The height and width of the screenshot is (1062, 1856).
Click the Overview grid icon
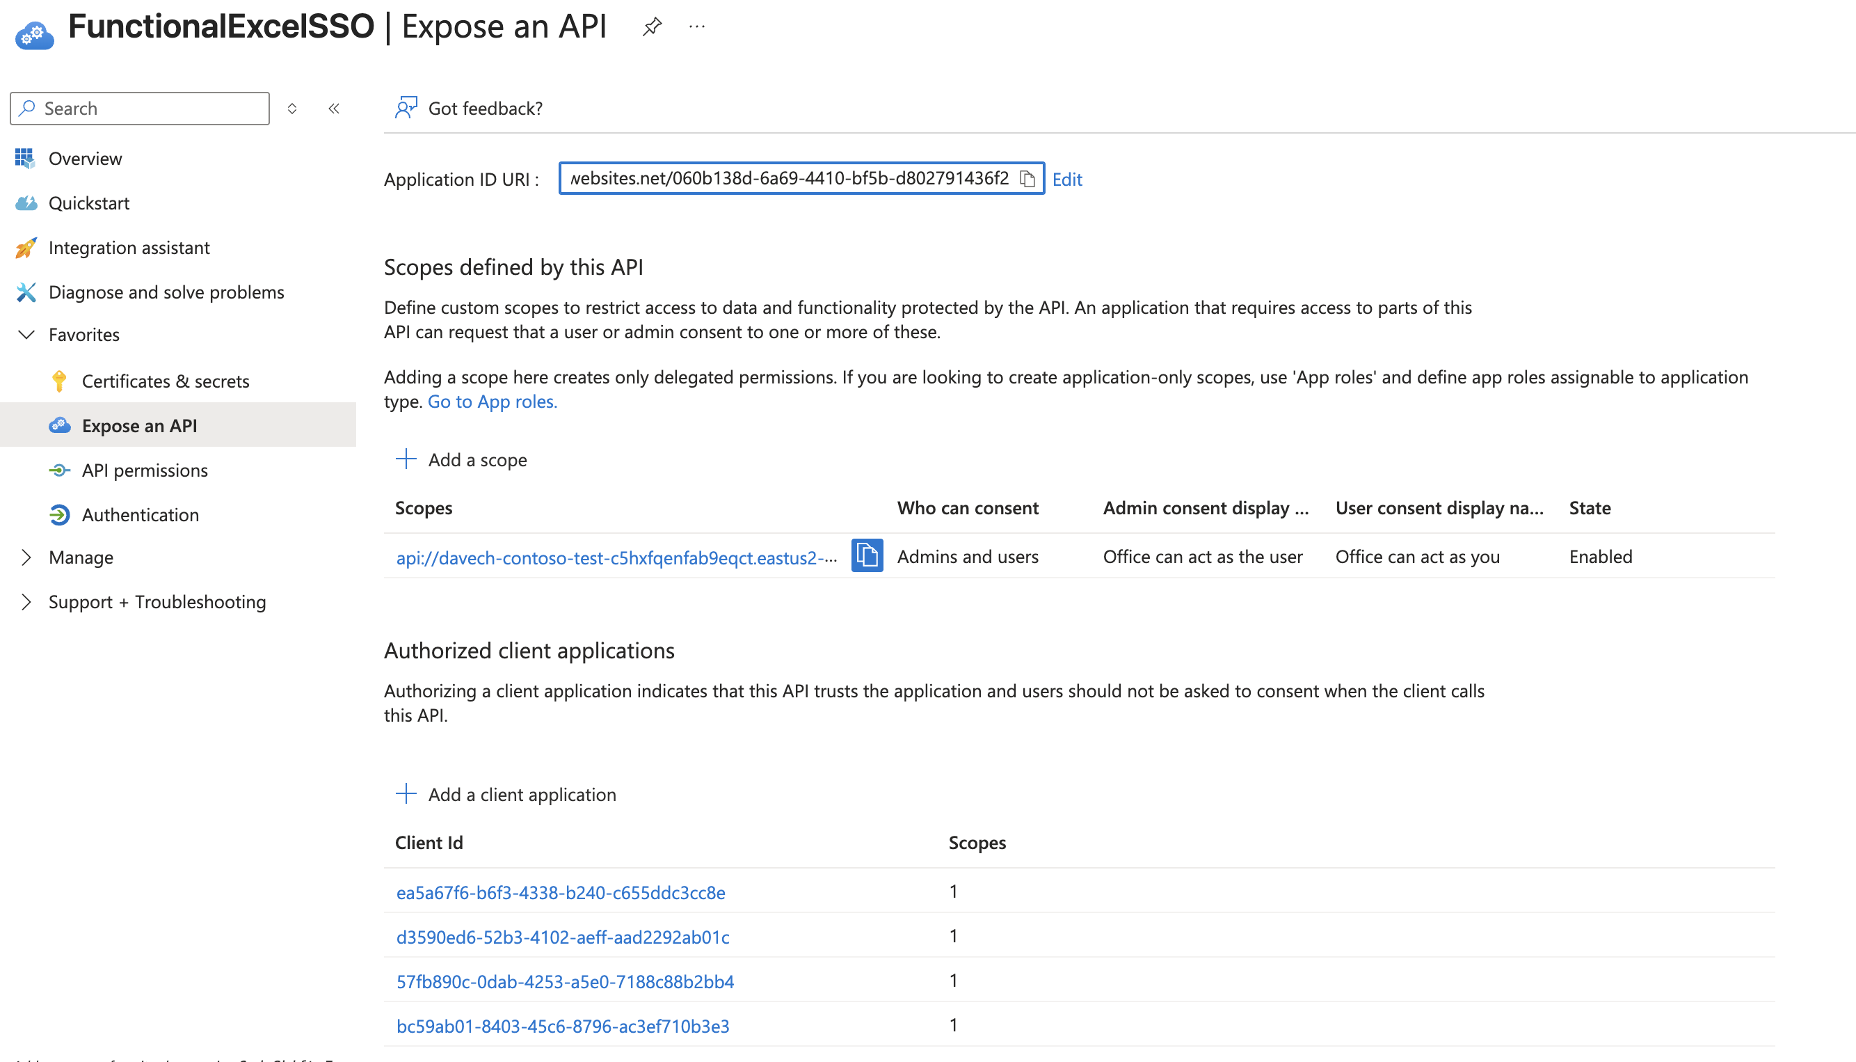click(25, 158)
